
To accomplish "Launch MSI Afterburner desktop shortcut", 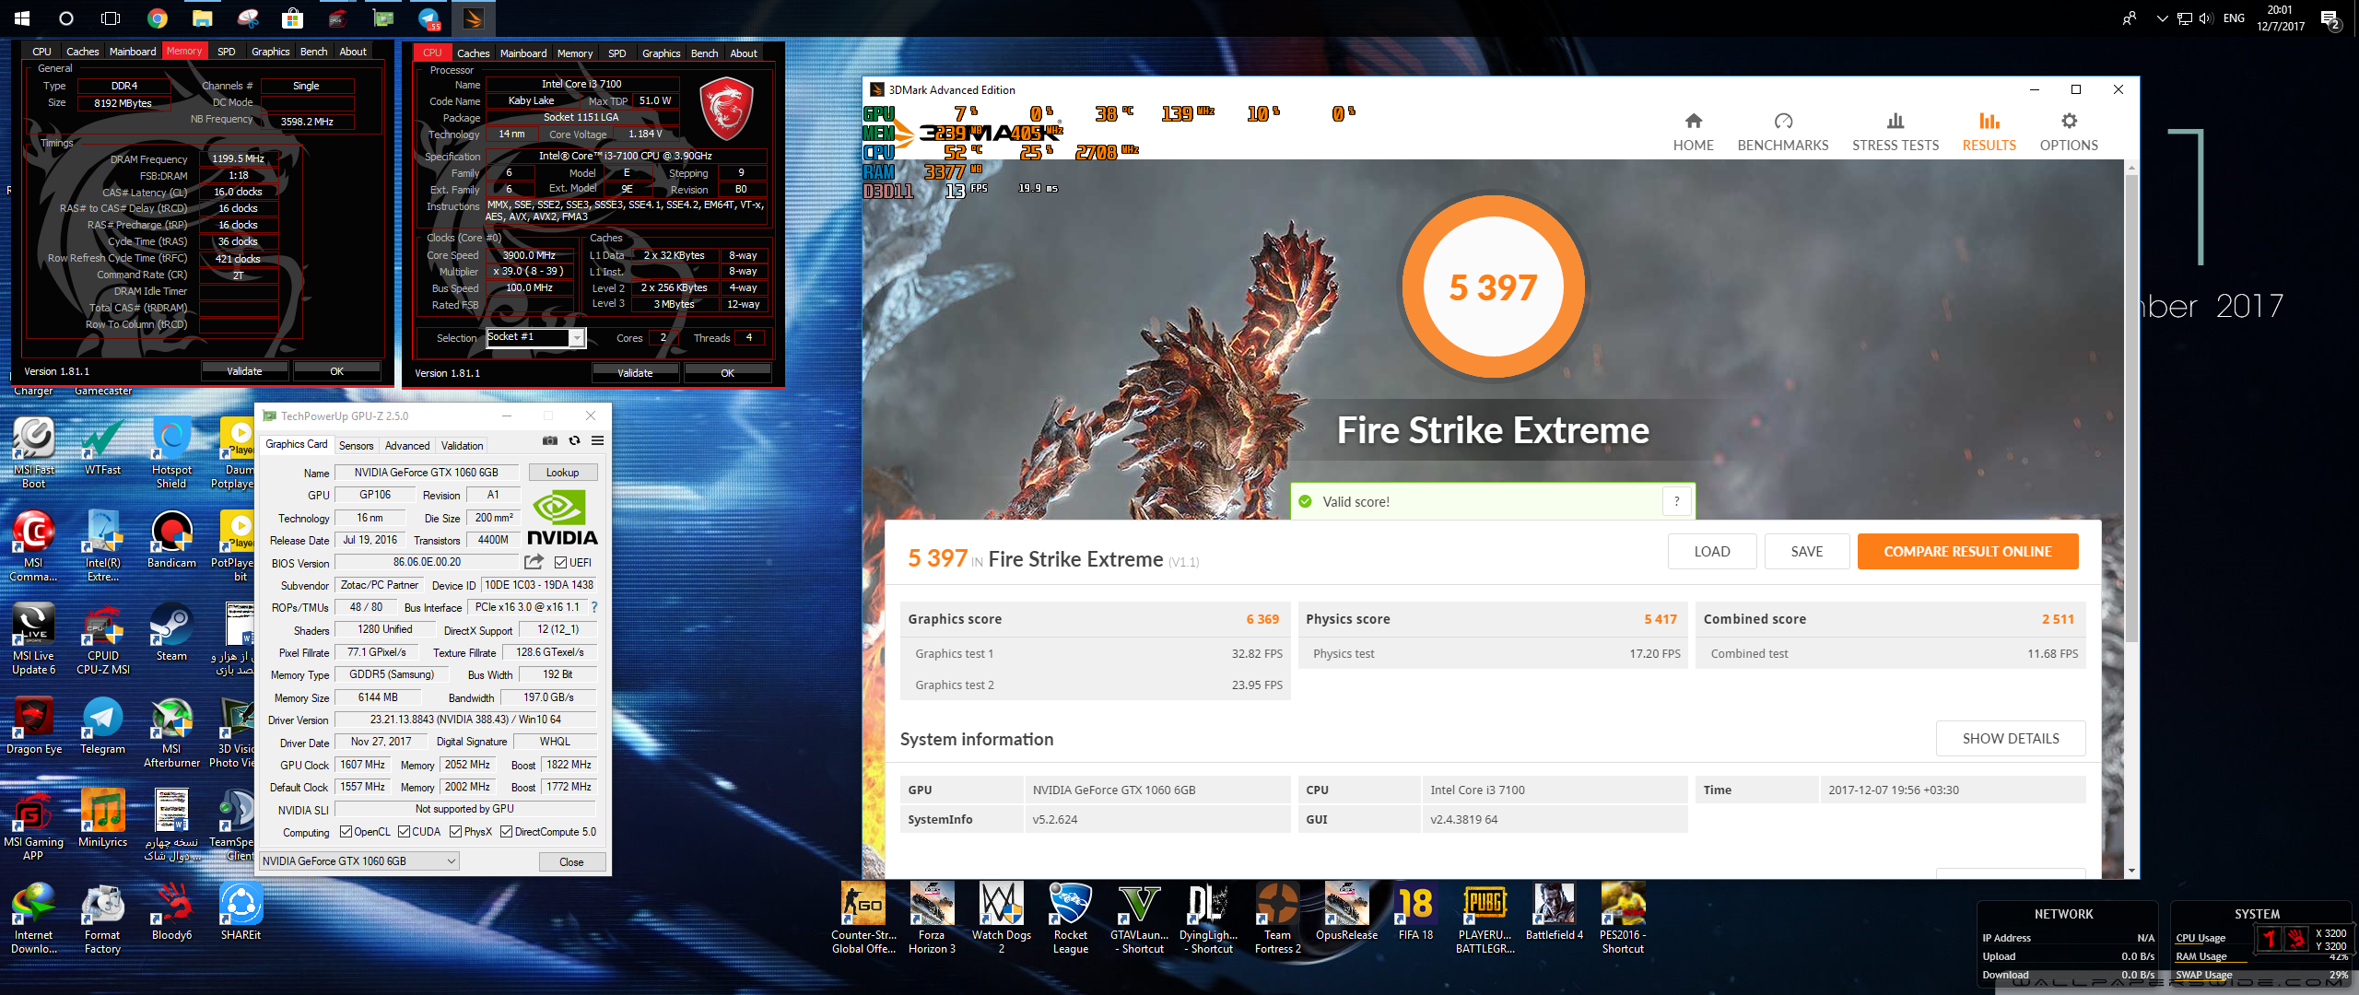I will (x=171, y=733).
